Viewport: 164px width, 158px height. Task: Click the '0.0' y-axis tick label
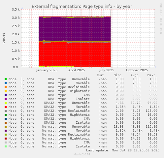click(x=16, y=67)
